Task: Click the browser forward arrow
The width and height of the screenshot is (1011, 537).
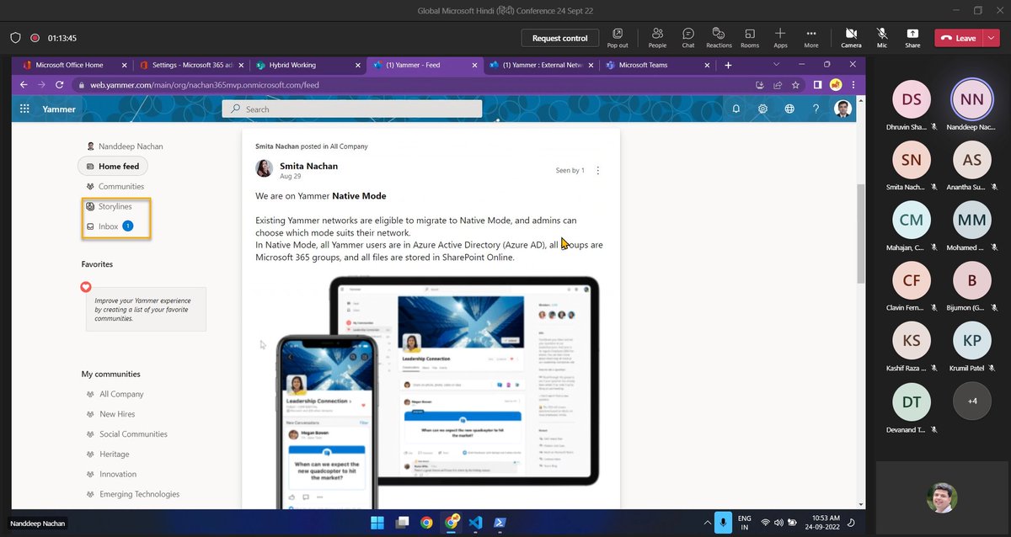Action: pos(41,84)
